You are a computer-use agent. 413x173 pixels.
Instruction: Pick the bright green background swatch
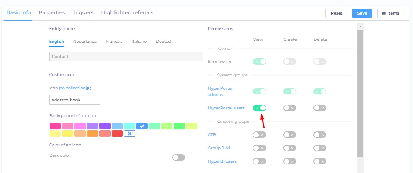pos(179,126)
